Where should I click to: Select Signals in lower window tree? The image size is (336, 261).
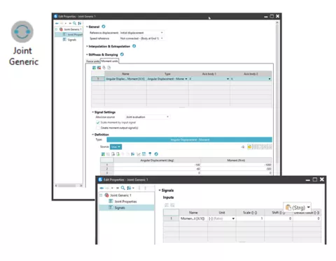120,208
